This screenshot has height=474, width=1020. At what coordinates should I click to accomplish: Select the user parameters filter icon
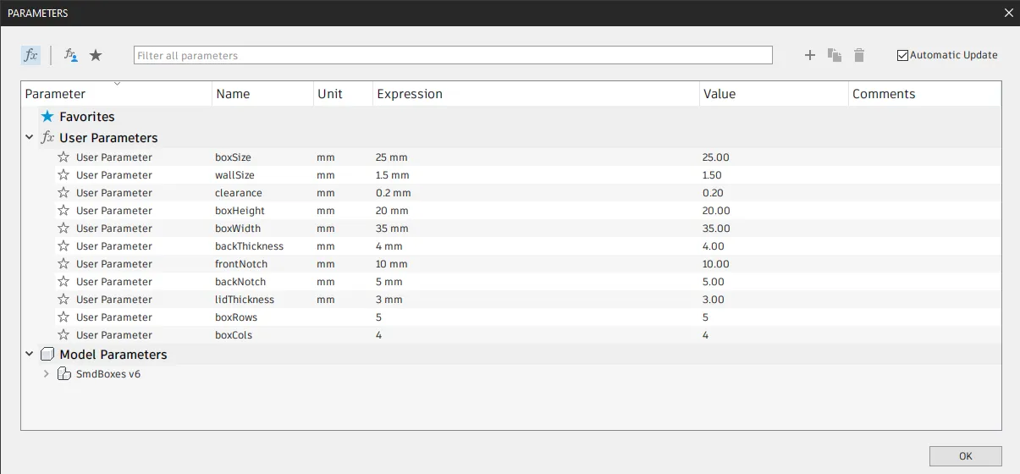point(71,55)
